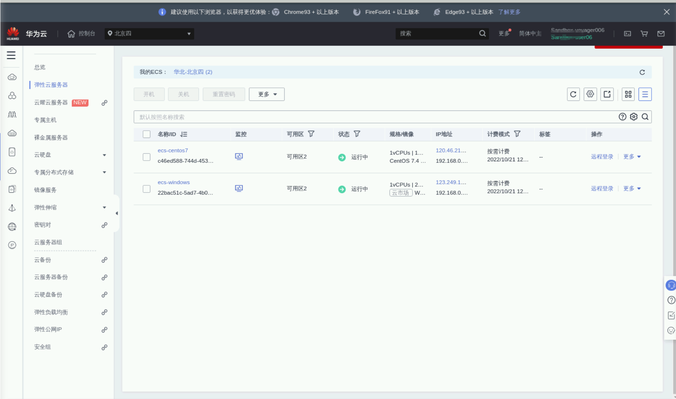Open search settings gear icon
This screenshot has height=399, width=676.
[x=634, y=117]
